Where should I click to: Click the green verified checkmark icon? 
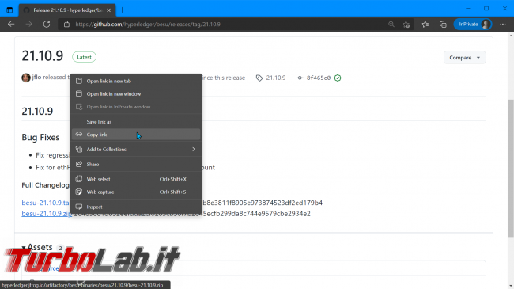pyautogui.click(x=338, y=78)
